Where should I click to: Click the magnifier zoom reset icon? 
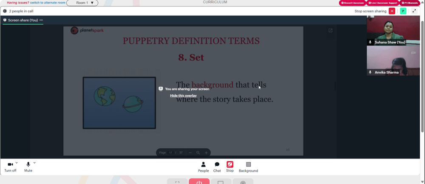(198, 153)
